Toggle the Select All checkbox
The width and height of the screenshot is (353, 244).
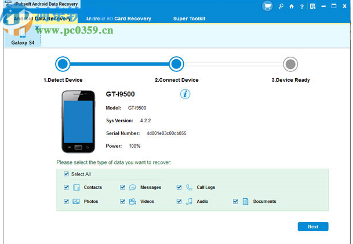click(x=66, y=174)
